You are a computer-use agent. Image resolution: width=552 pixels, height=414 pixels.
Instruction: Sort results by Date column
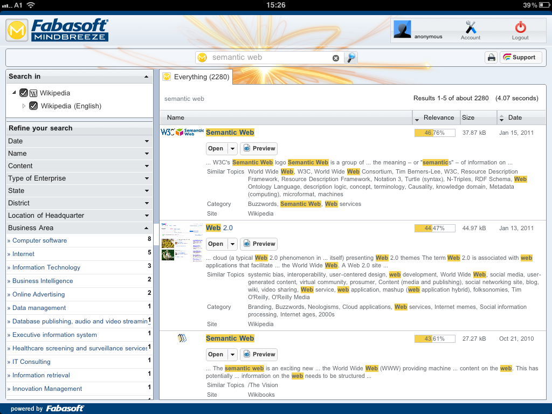pyautogui.click(x=521, y=118)
